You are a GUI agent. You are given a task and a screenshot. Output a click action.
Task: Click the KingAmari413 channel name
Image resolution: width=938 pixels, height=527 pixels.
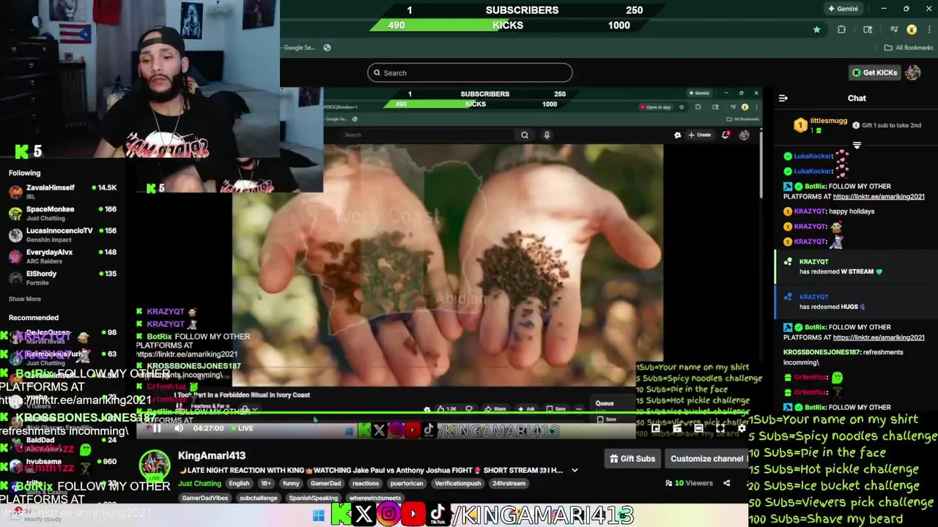tap(212, 456)
